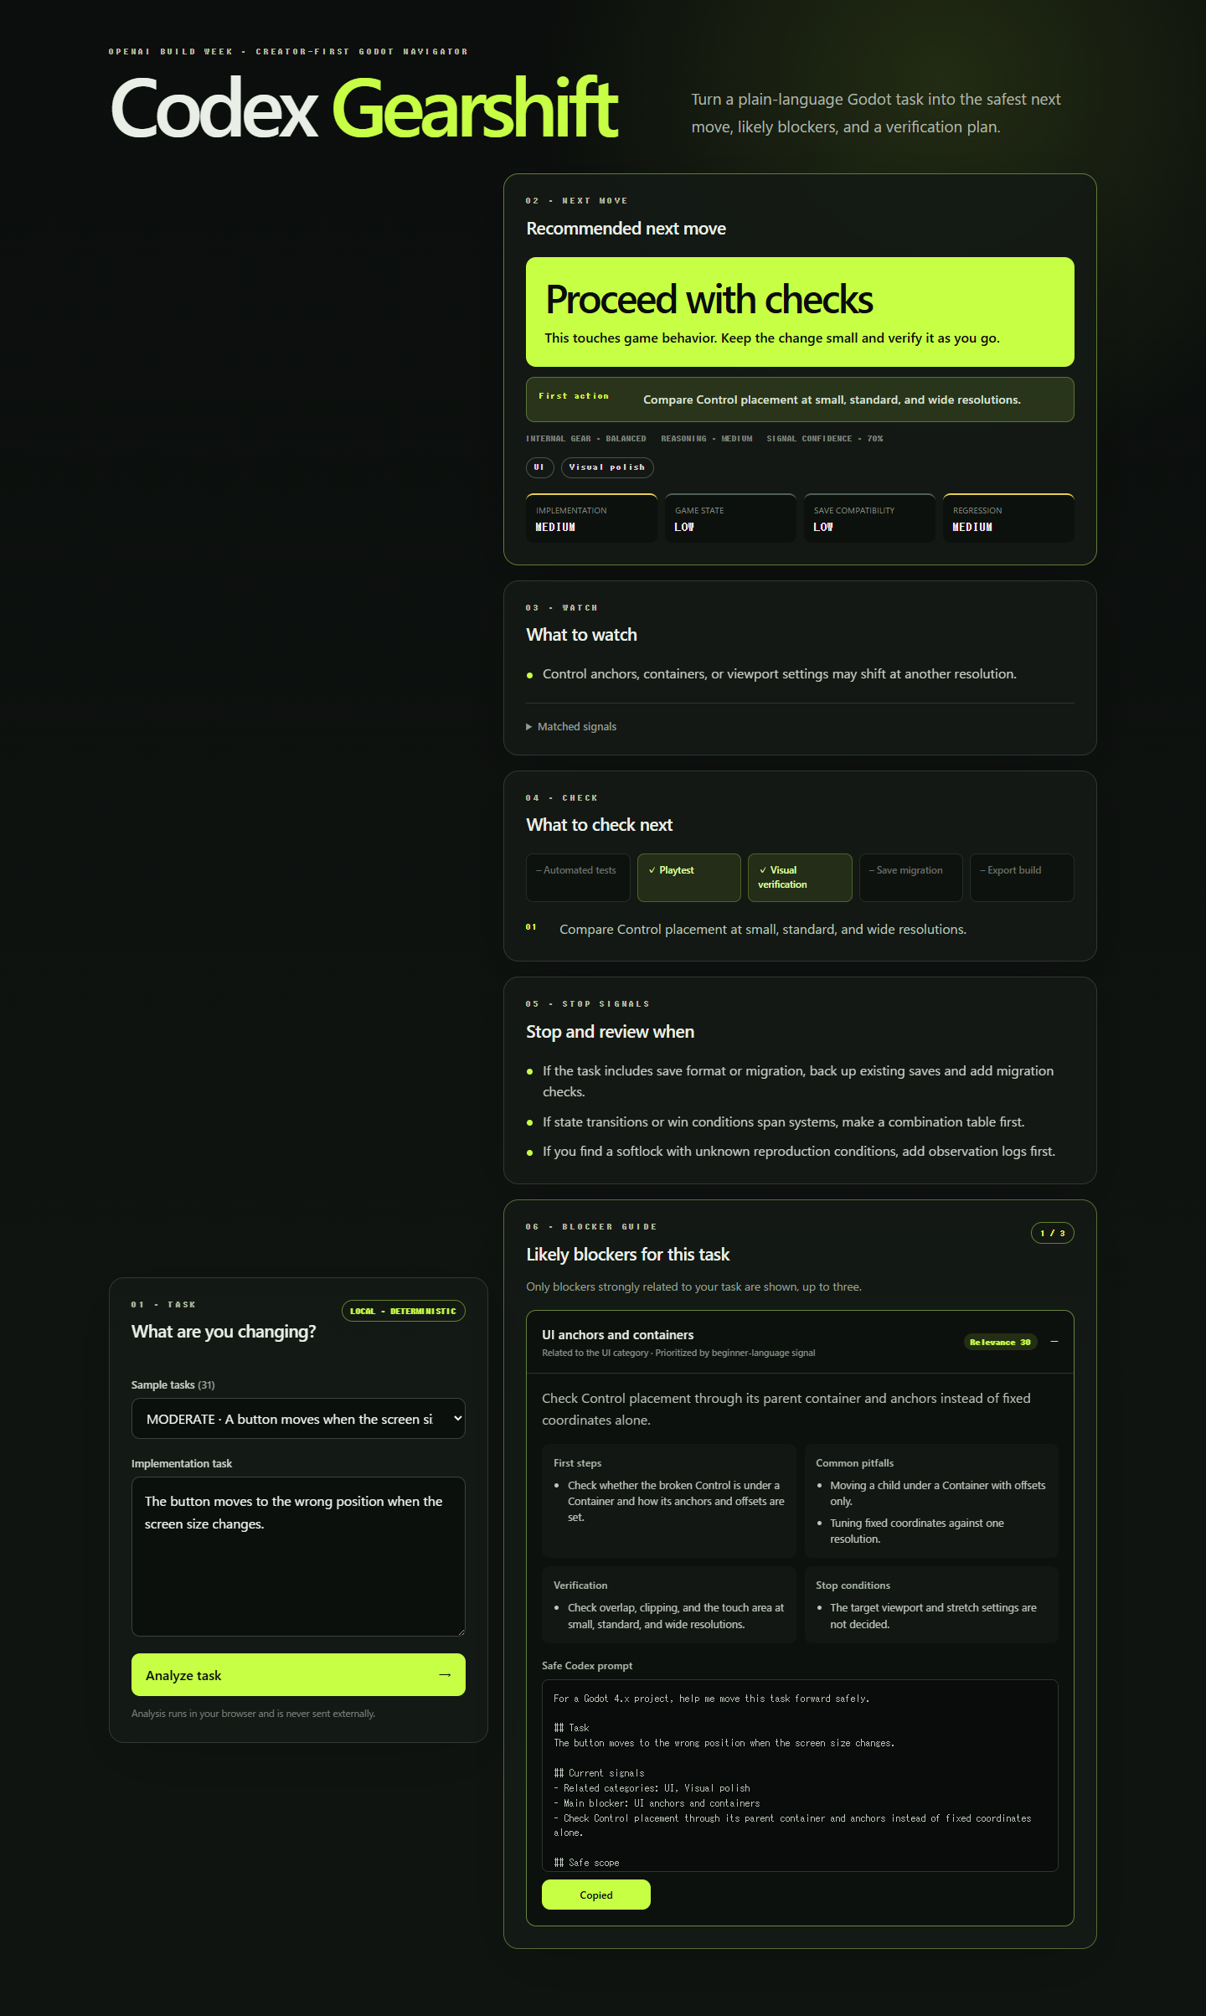Click the Proceed with checks banner
Viewport: 1206px width, 2016px height.
[800, 312]
